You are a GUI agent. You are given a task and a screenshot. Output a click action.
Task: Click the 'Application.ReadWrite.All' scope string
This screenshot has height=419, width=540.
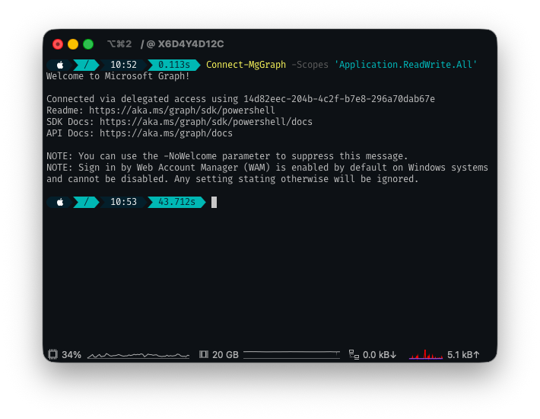(x=405, y=65)
